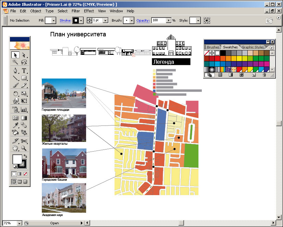
Task: Show only Pattern Swatches
Action: [x=241, y=75]
